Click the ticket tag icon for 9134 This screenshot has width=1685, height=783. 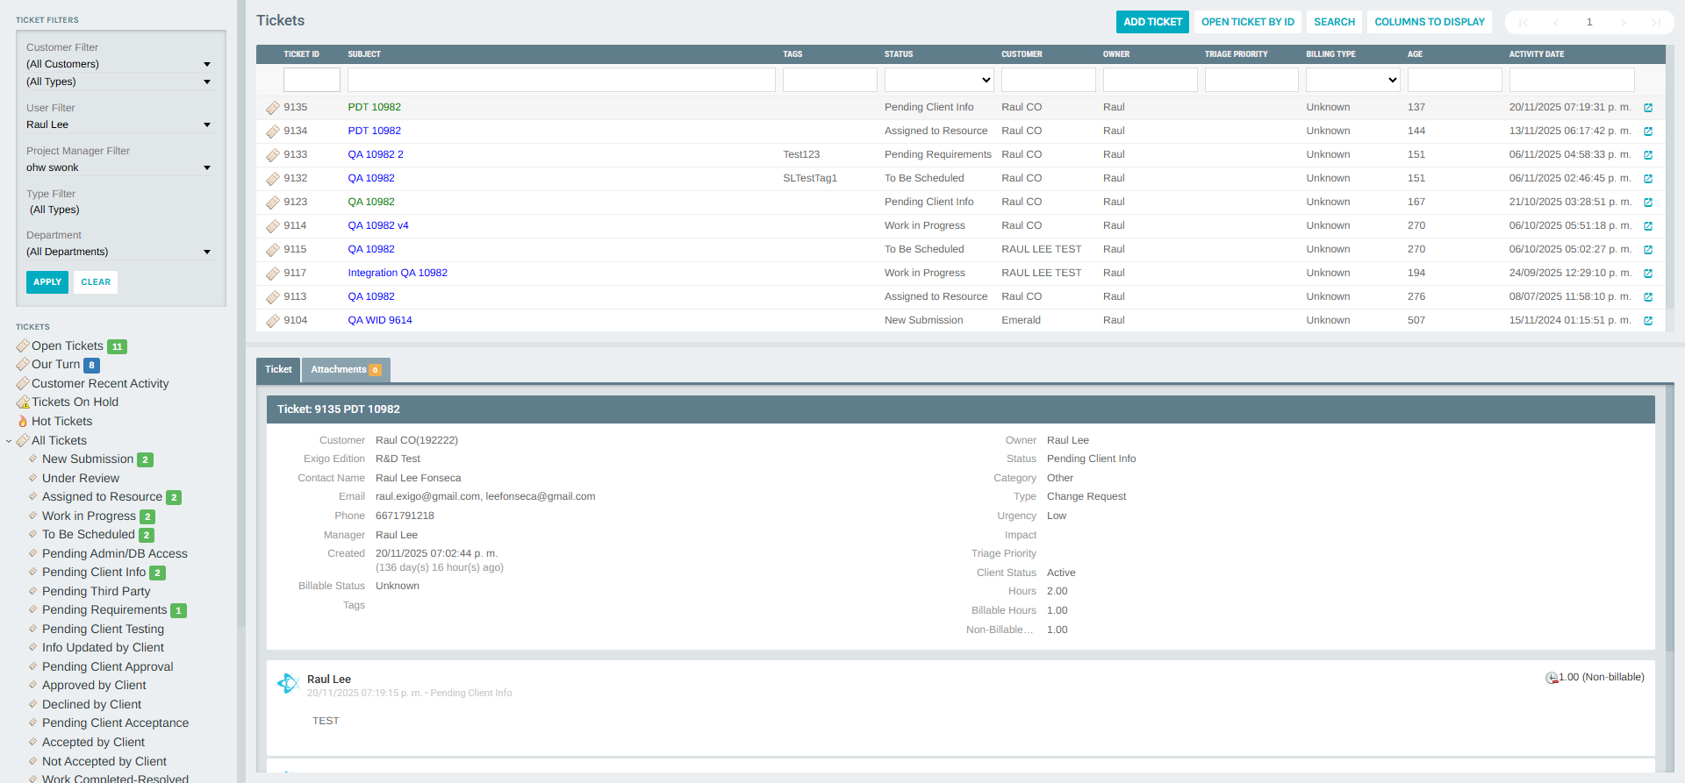[x=273, y=132]
